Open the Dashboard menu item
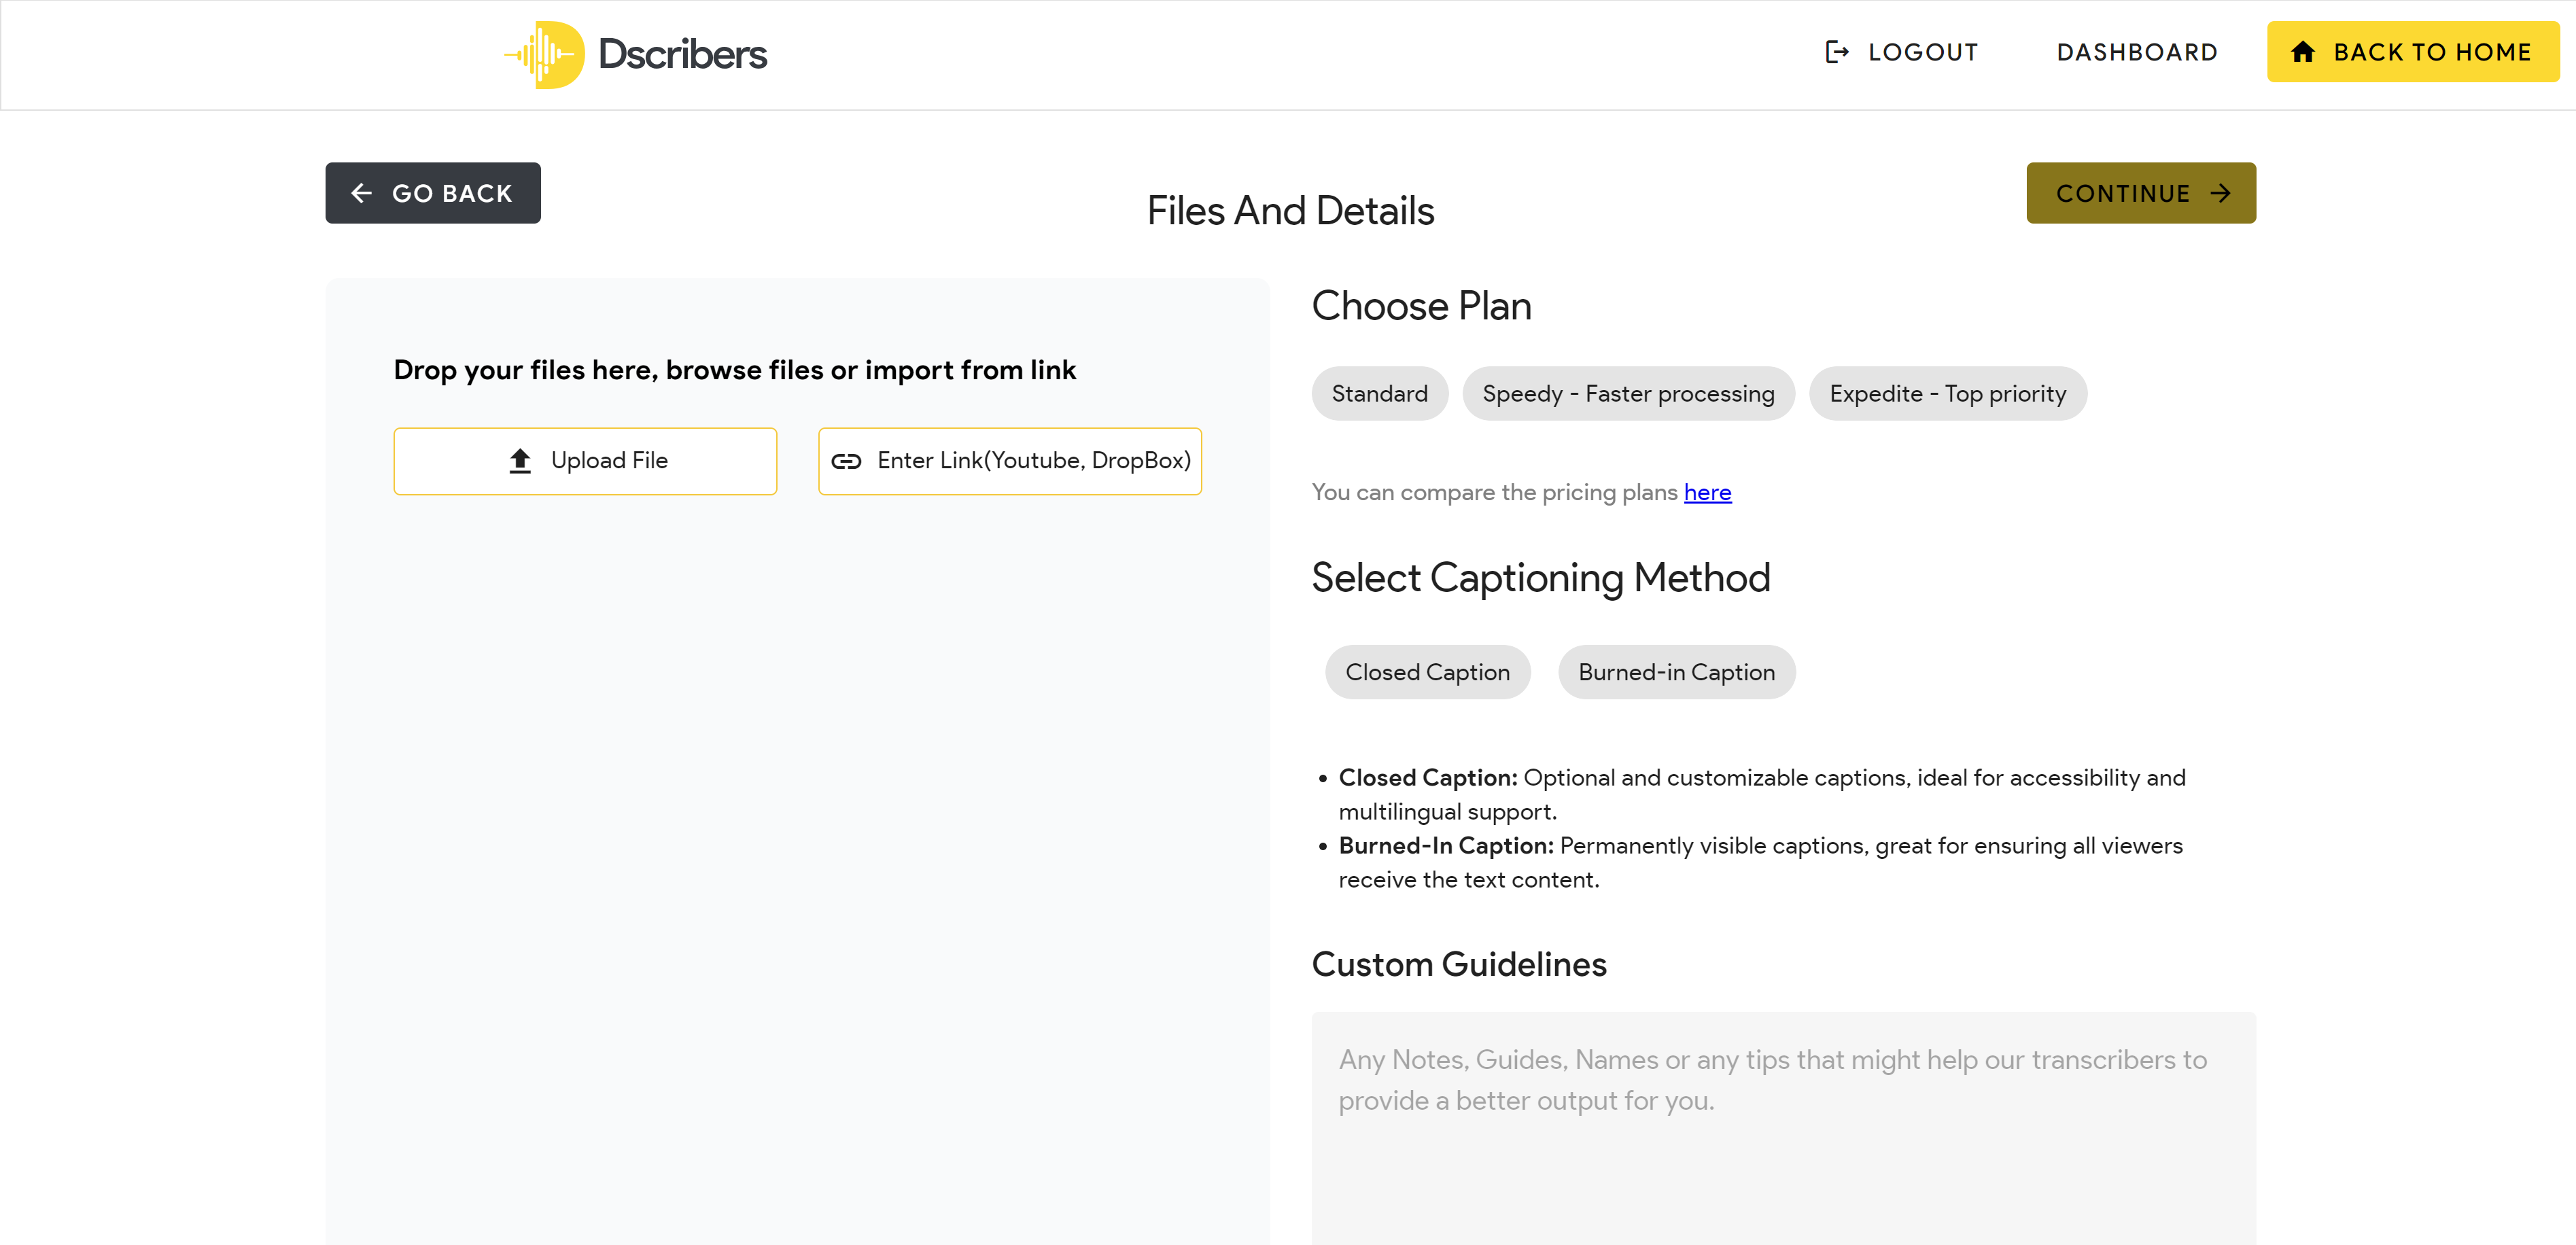The height and width of the screenshot is (1245, 2576). pos(2136,52)
